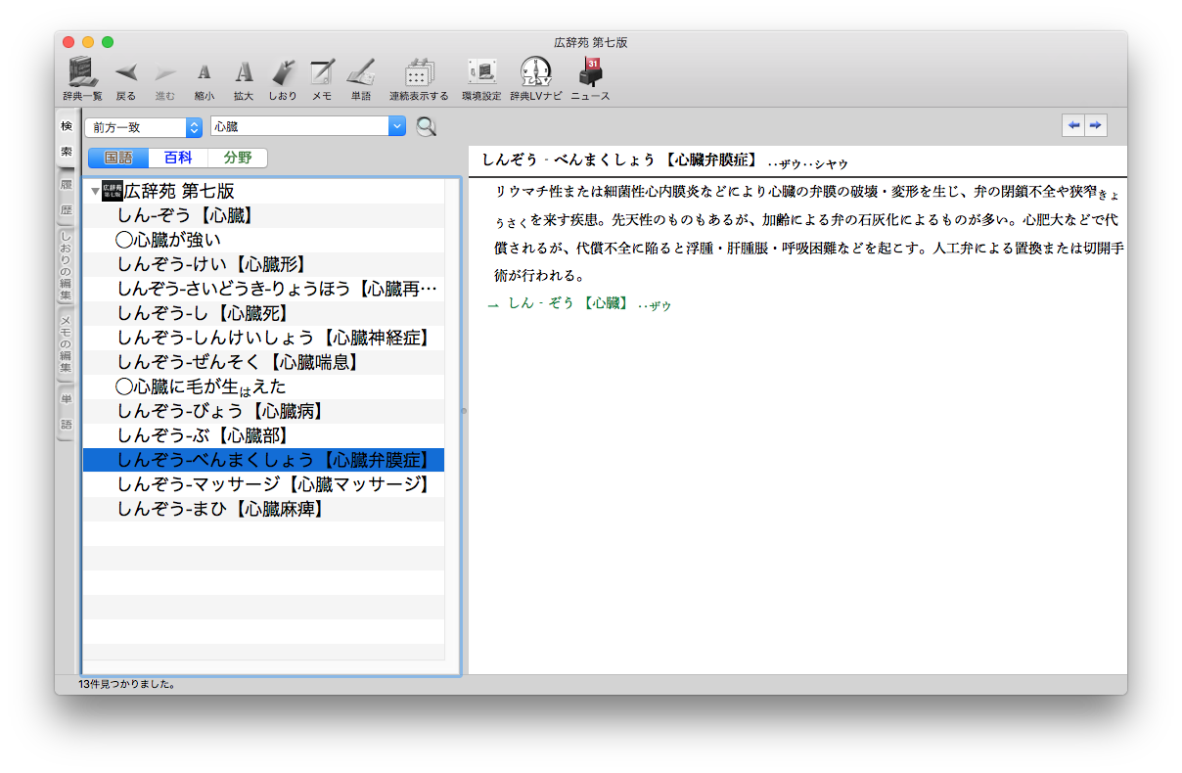Click the entry heading しんぞう‐べんまくしょう【心臓弁膜症】
1182x773 pixels.
click(620, 161)
